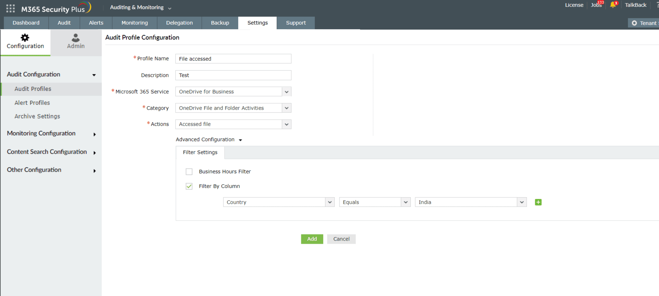The image size is (659, 296).
Task: Select Audit Profiles in the sidebar
Action: [x=52, y=89]
